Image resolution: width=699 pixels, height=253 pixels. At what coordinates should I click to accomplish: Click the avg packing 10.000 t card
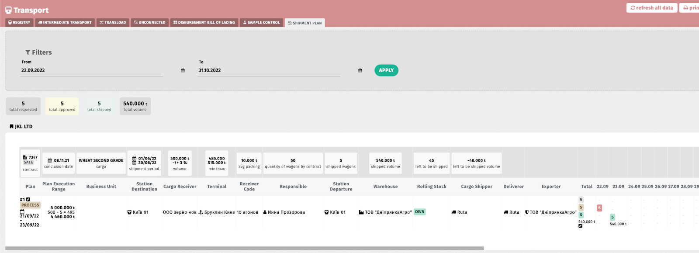249,163
